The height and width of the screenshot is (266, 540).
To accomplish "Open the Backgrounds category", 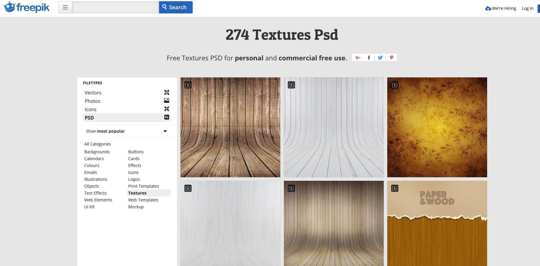I will [x=97, y=152].
